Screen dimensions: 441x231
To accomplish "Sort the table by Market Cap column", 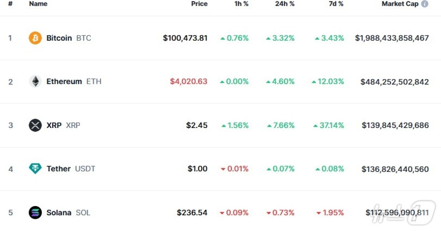I will [x=400, y=4].
